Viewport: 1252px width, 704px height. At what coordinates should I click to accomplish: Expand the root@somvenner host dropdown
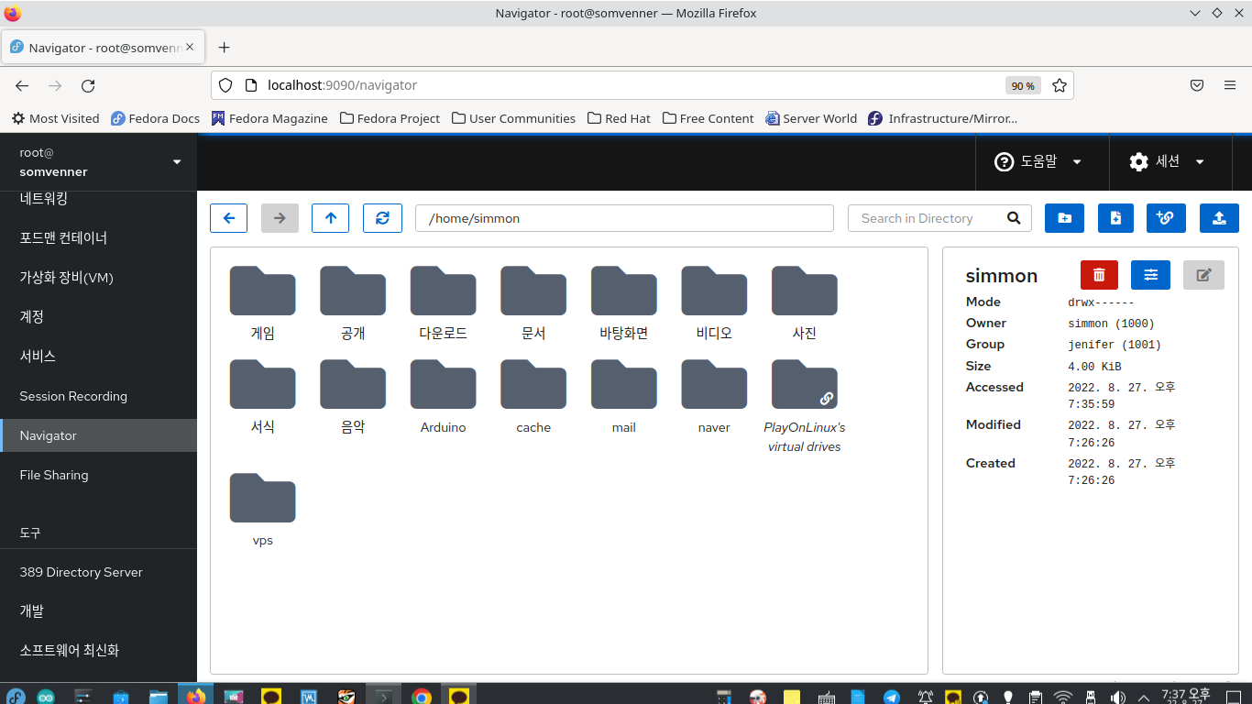pos(98,162)
